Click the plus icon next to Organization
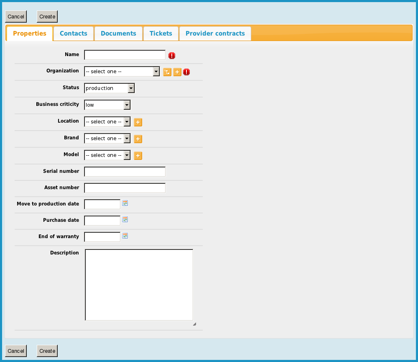The image size is (418, 362). (x=177, y=72)
